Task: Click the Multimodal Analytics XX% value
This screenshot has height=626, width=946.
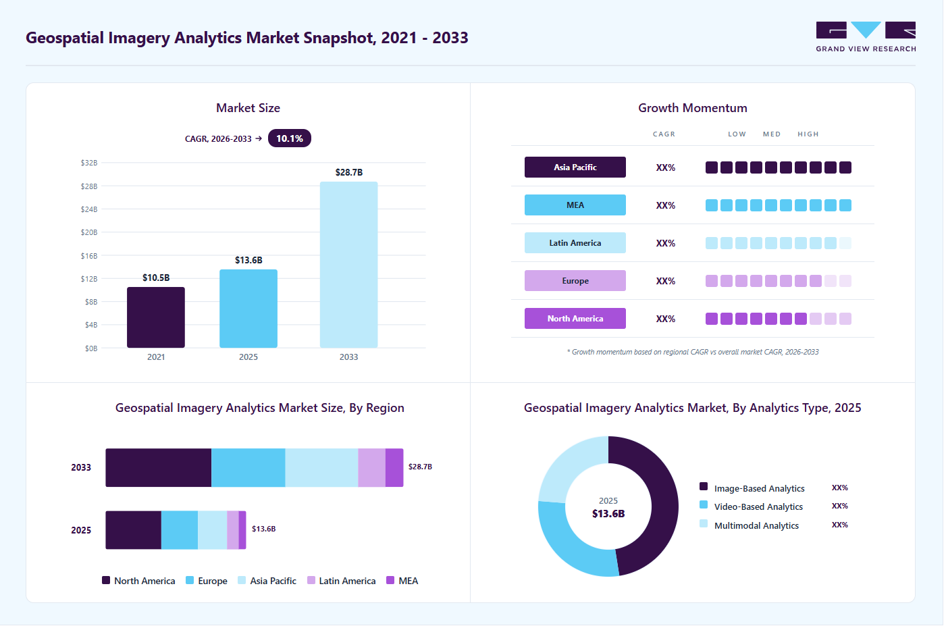Action: (x=840, y=525)
